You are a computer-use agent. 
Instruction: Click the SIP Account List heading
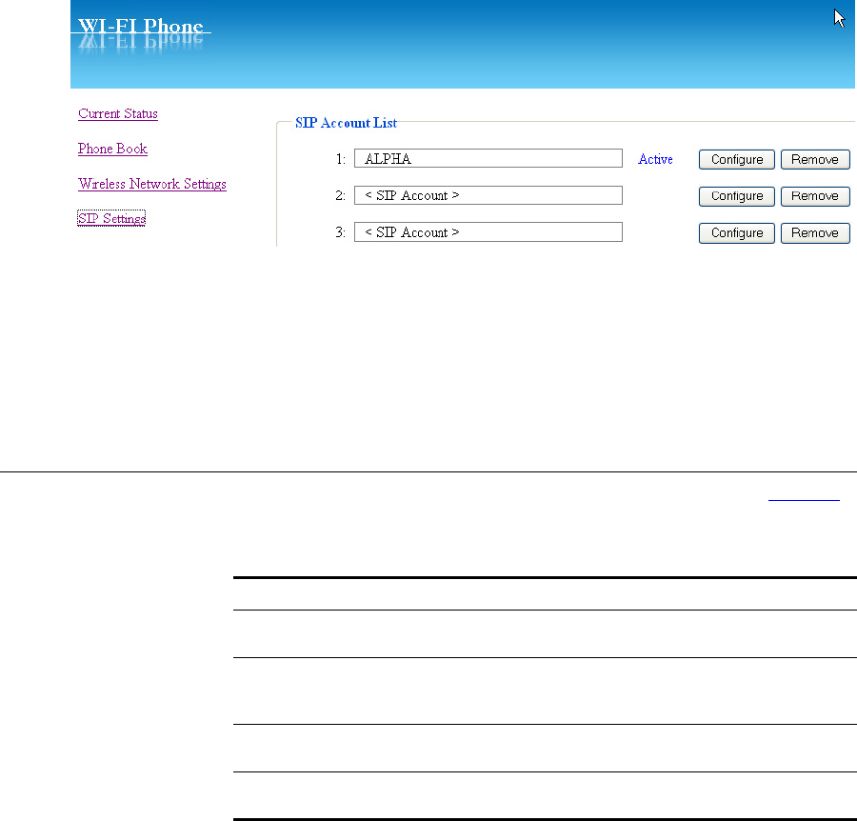click(346, 123)
